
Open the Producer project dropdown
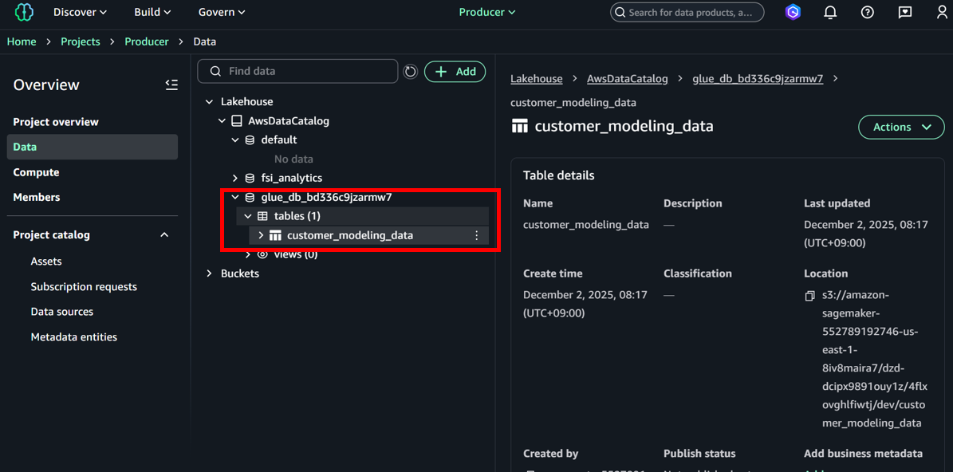point(486,12)
